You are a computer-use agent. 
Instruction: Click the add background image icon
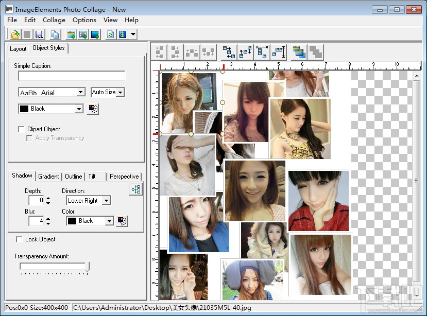click(x=95, y=34)
